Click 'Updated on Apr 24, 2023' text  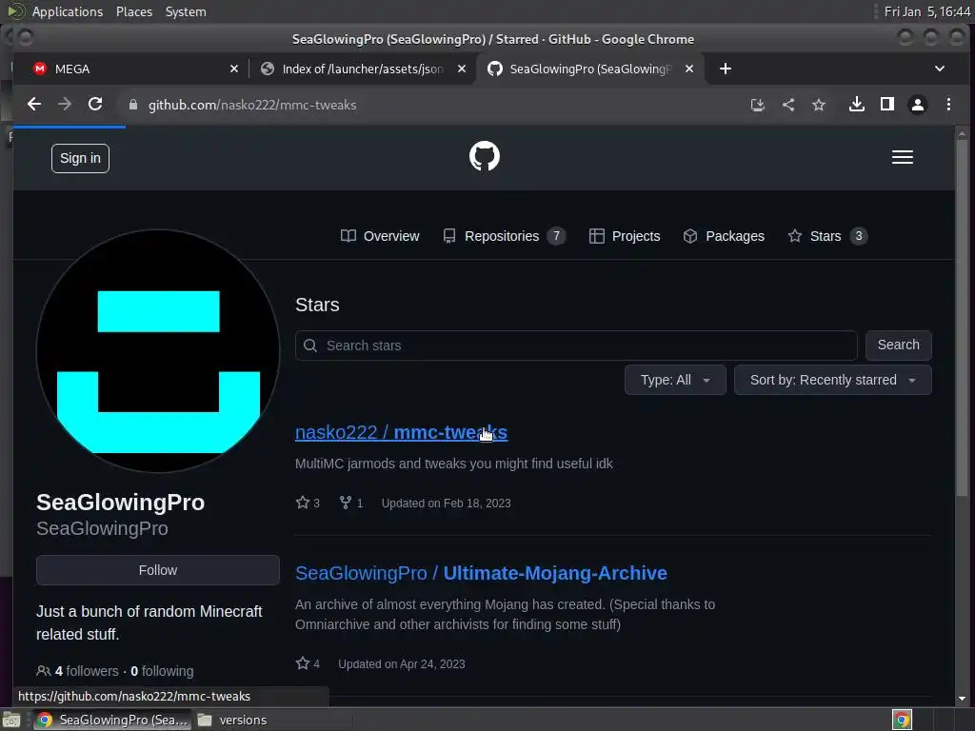click(402, 663)
